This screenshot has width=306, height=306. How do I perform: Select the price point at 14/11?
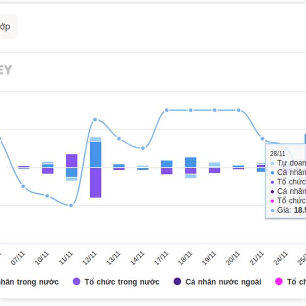pyautogui.click(x=143, y=148)
